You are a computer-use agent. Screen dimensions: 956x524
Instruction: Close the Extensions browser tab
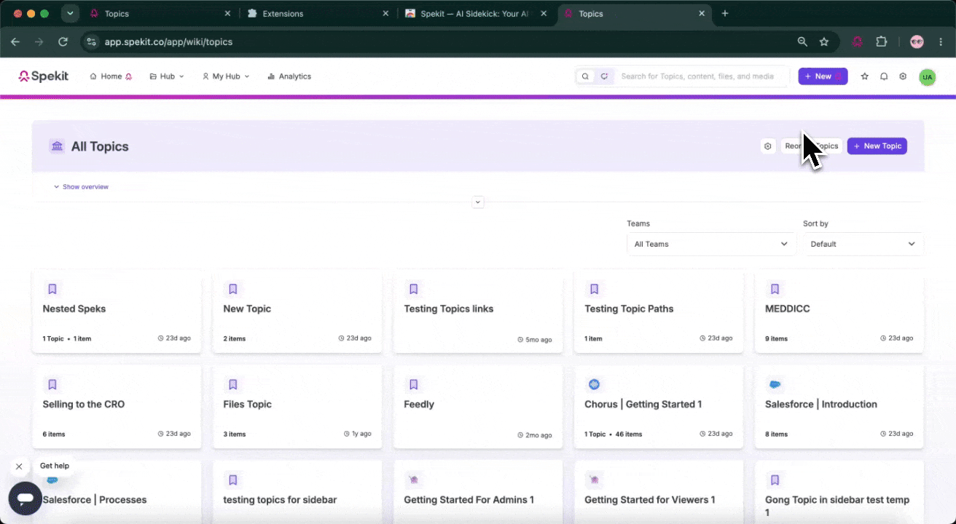pos(386,14)
